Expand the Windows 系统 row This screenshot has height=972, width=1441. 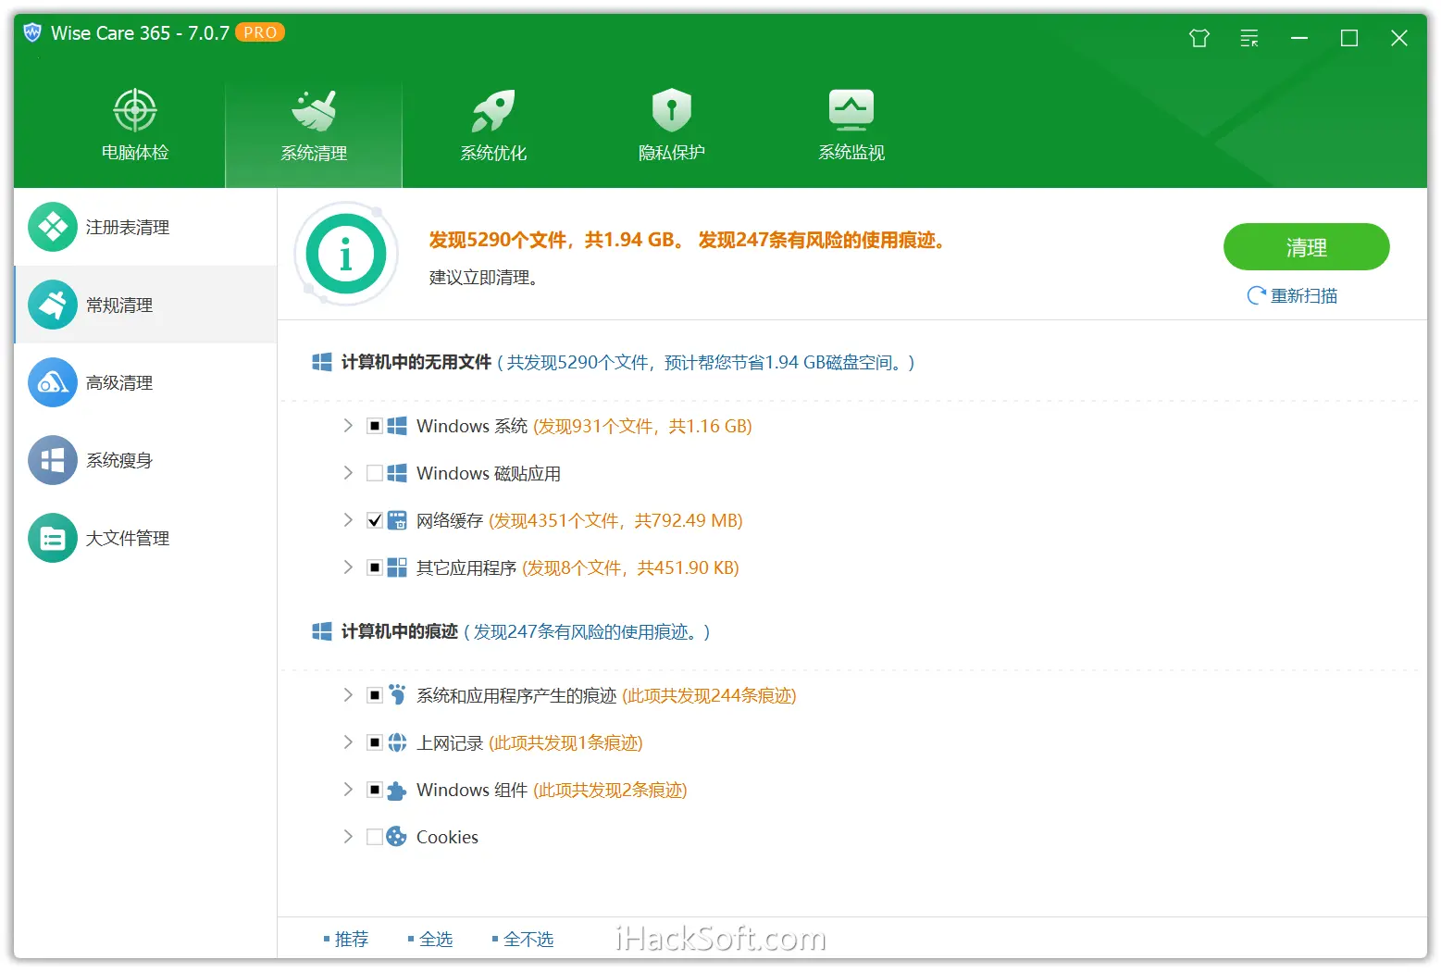tap(348, 426)
